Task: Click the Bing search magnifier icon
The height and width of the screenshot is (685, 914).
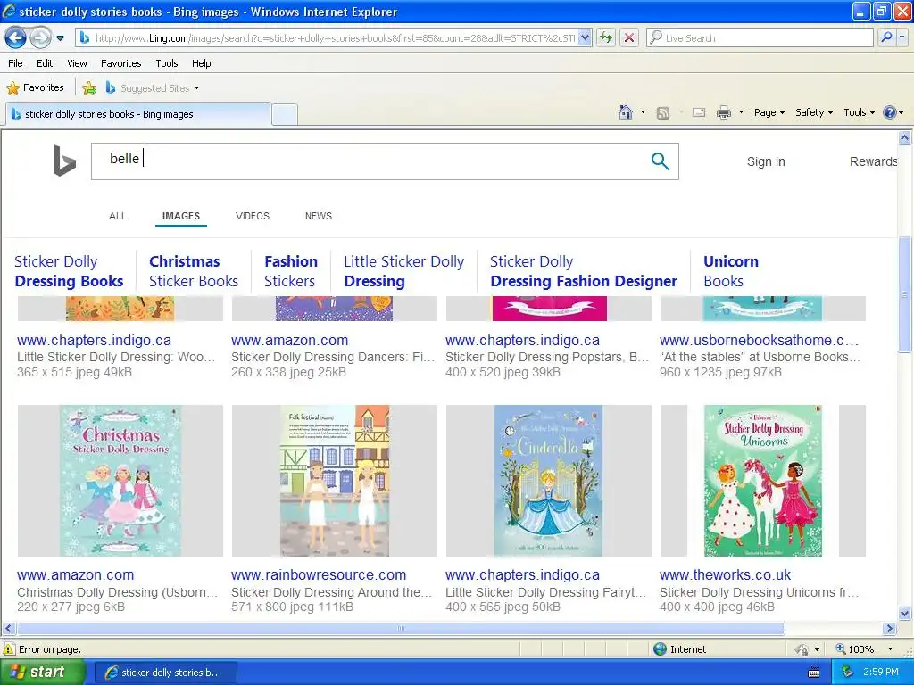Action: point(660,161)
